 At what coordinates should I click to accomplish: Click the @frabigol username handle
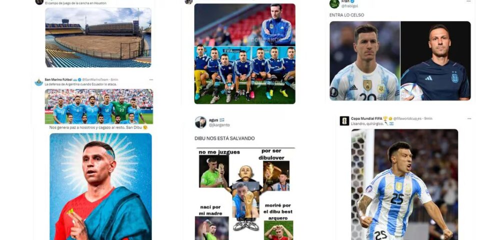click(349, 6)
